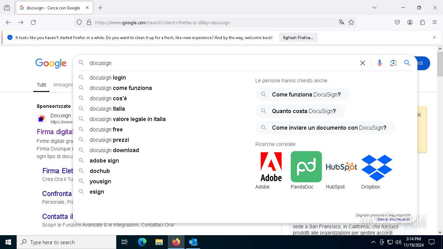
Task: Switch to the Tutti results tab
Action: tap(41, 85)
